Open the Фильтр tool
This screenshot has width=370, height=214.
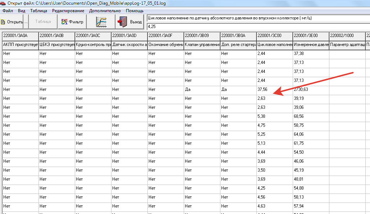(x=72, y=22)
